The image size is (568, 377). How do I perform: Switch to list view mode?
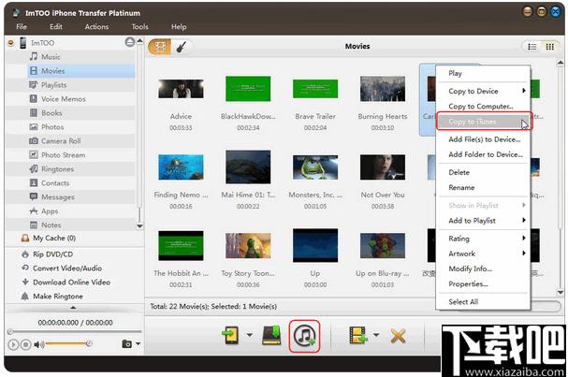click(x=532, y=47)
